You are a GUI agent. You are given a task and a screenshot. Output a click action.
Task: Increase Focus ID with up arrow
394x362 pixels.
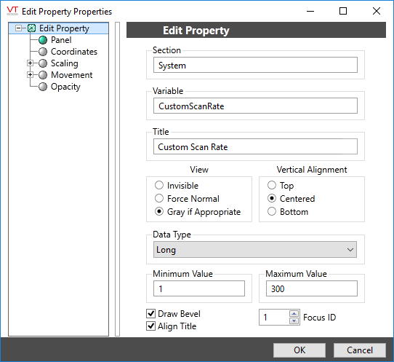click(x=294, y=314)
